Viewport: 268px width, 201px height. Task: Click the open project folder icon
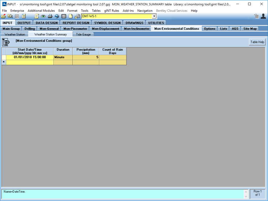click(x=3, y=16)
